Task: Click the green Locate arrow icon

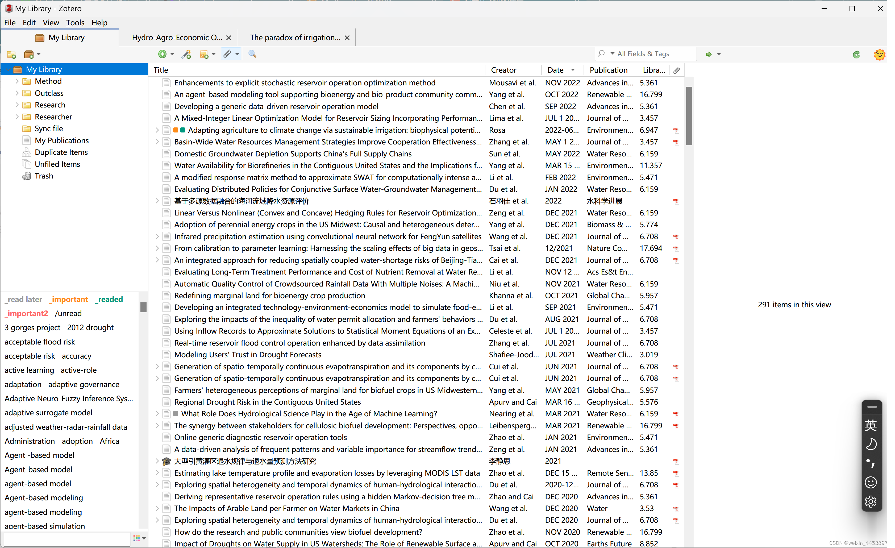Action: tap(708, 54)
